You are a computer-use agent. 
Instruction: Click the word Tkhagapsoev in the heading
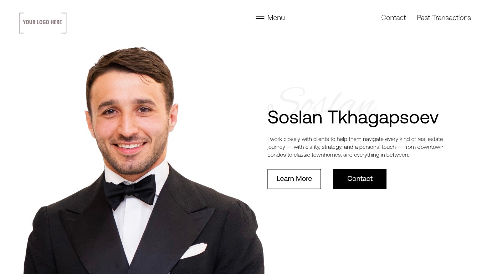(x=383, y=117)
